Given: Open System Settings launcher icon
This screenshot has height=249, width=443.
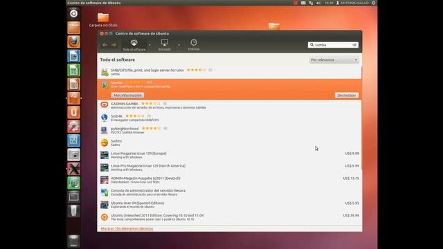Looking at the screenshot, I should pyautogui.click(x=73, y=127).
